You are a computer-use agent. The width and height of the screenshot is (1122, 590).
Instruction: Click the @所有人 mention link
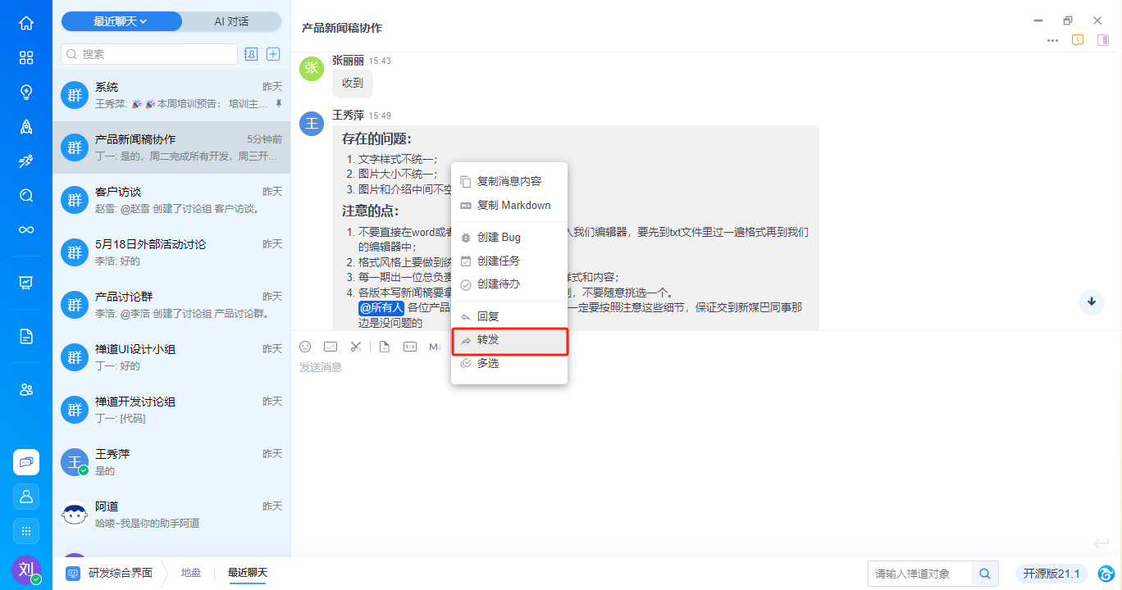[x=381, y=308]
